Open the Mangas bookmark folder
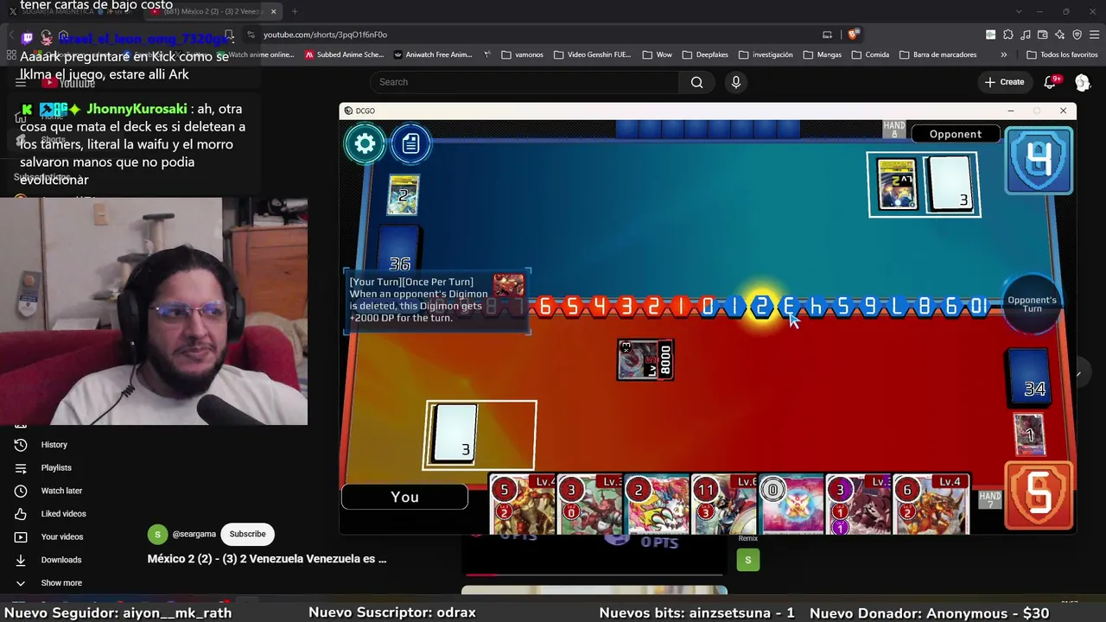Image resolution: width=1106 pixels, height=622 pixels. click(x=822, y=54)
